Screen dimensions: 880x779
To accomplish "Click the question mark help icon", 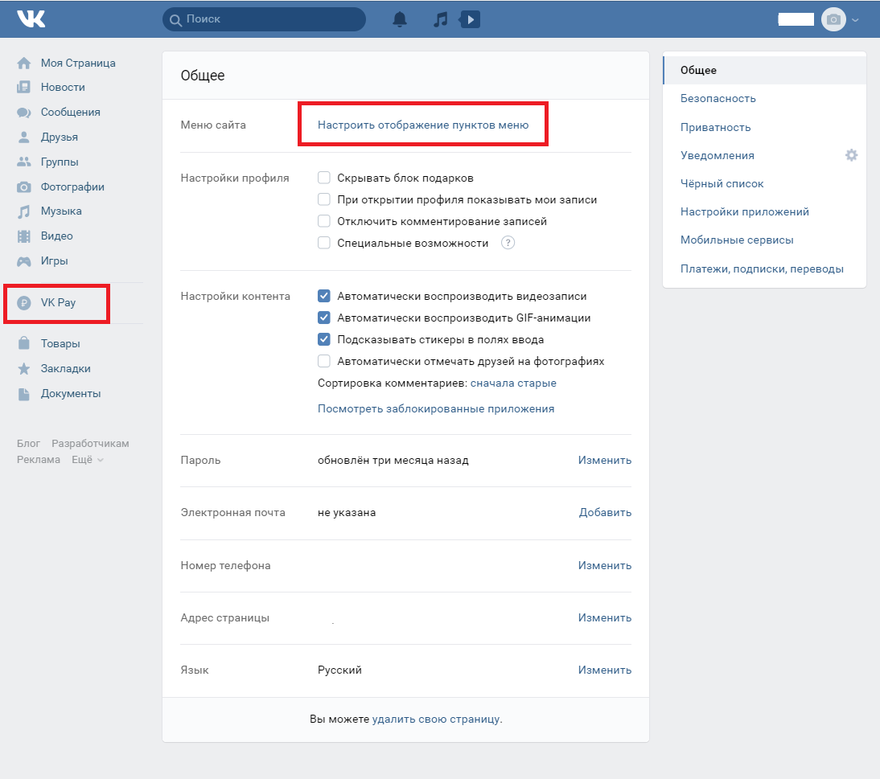I will [508, 243].
